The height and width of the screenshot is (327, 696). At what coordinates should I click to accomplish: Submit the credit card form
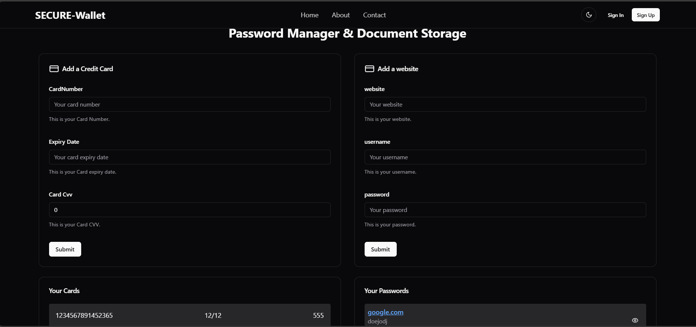(65, 249)
